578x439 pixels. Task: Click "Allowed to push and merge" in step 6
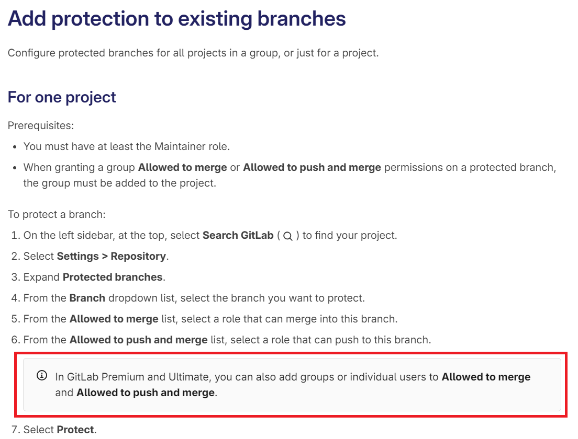(x=138, y=340)
